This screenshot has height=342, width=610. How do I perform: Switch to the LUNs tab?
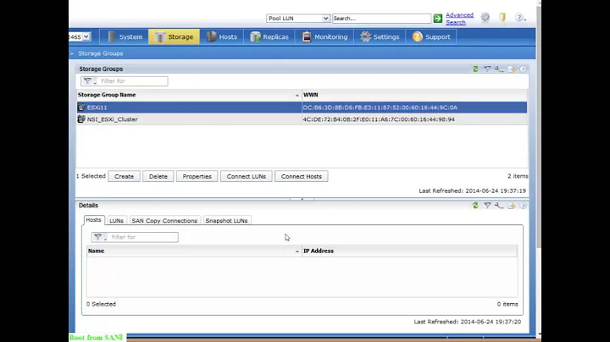click(x=116, y=220)
